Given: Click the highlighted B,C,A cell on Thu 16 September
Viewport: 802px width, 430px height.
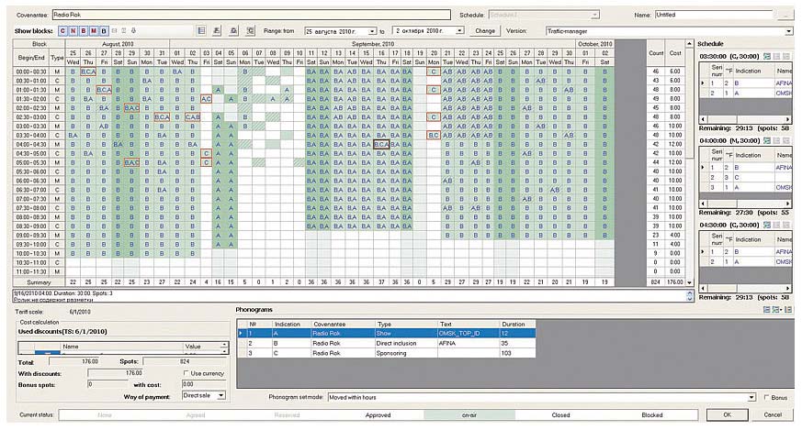Looking at the screenshot, I should coord(381,145).
